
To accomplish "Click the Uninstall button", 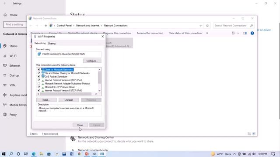I will click(x=69, y=100).
